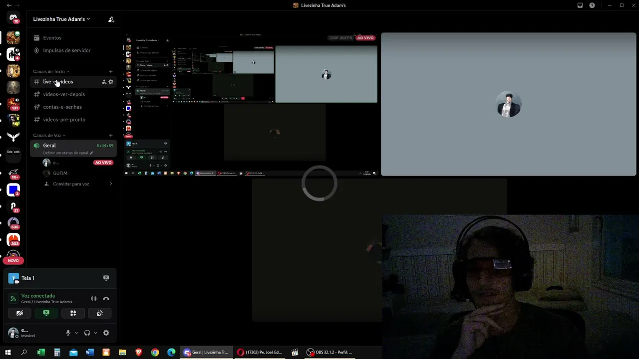The image size is (639, 359).
Task: Open Windows taskbar search
Action: click(x=24, y=352)
